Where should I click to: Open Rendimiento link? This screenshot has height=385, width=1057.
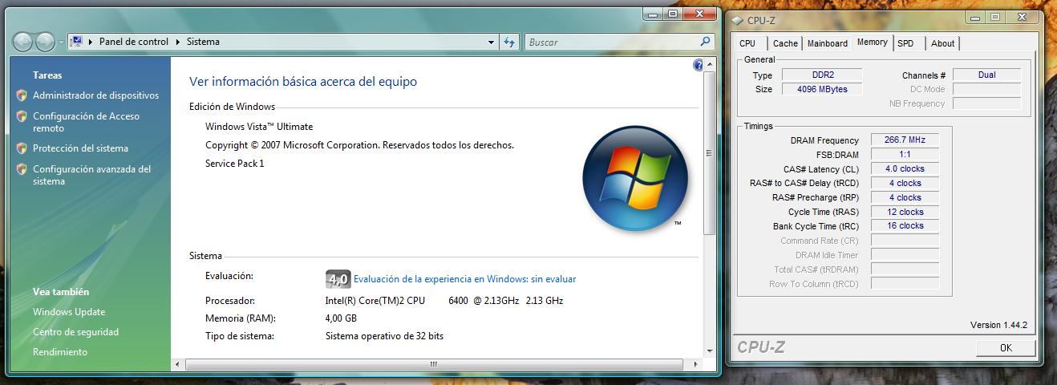(60, 352)
